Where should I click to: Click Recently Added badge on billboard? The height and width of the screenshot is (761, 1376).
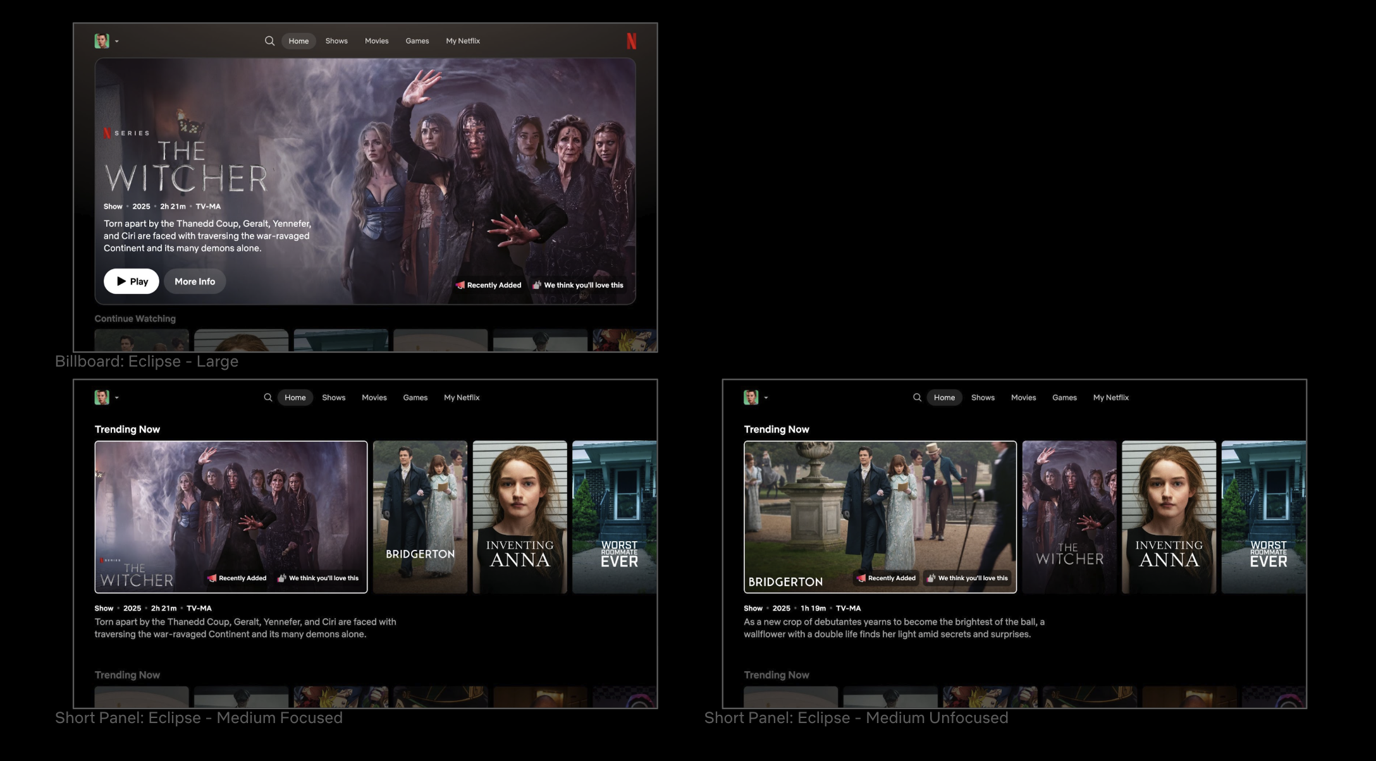point(489,285)
